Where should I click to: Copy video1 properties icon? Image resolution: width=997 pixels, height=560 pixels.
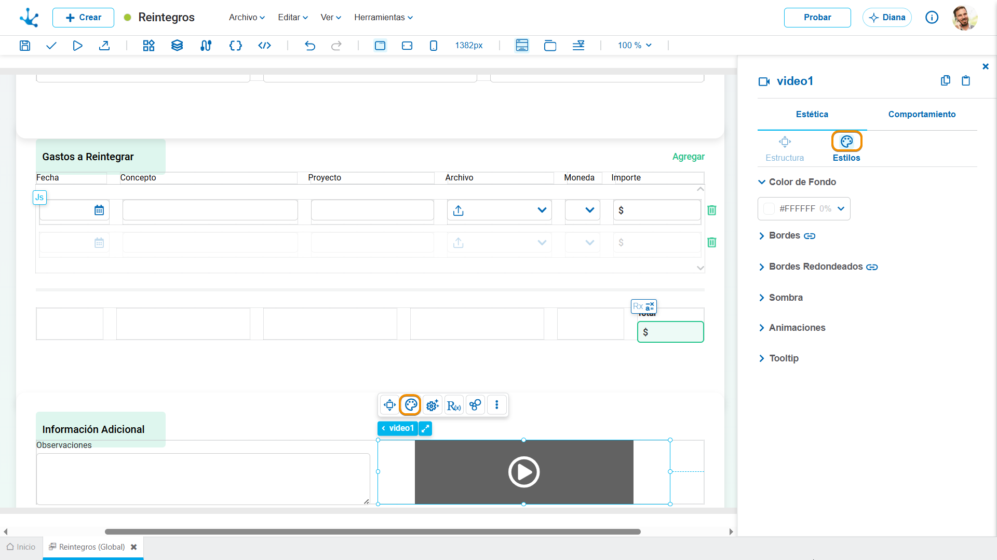(x=946, y=80)
